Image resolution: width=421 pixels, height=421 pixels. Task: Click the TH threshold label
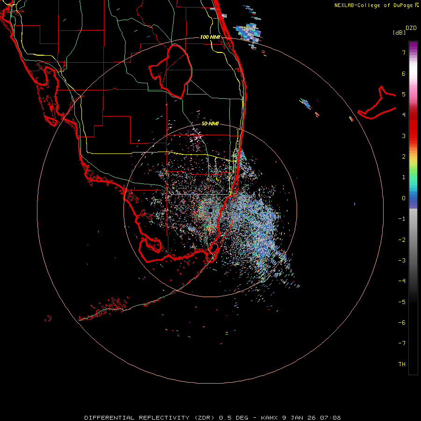[x=402, y=364]
